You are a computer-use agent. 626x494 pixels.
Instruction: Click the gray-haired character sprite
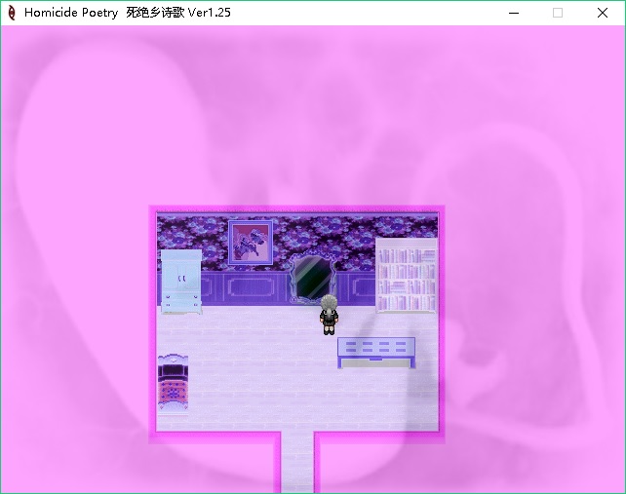329,315
